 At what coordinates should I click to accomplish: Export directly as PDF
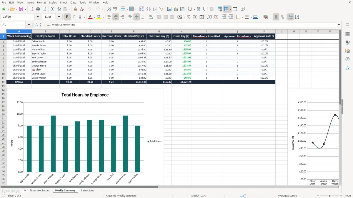tap(31, 9)
